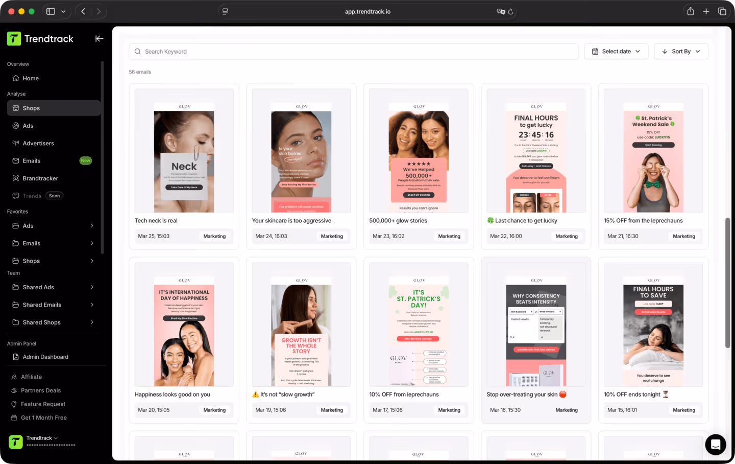Expand Favorites Ads folder chevron
The image size is (735, 464).
(x=92, y=226)
